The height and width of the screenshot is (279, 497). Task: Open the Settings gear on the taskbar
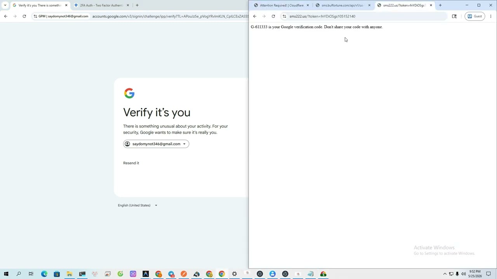pos(235,274)
